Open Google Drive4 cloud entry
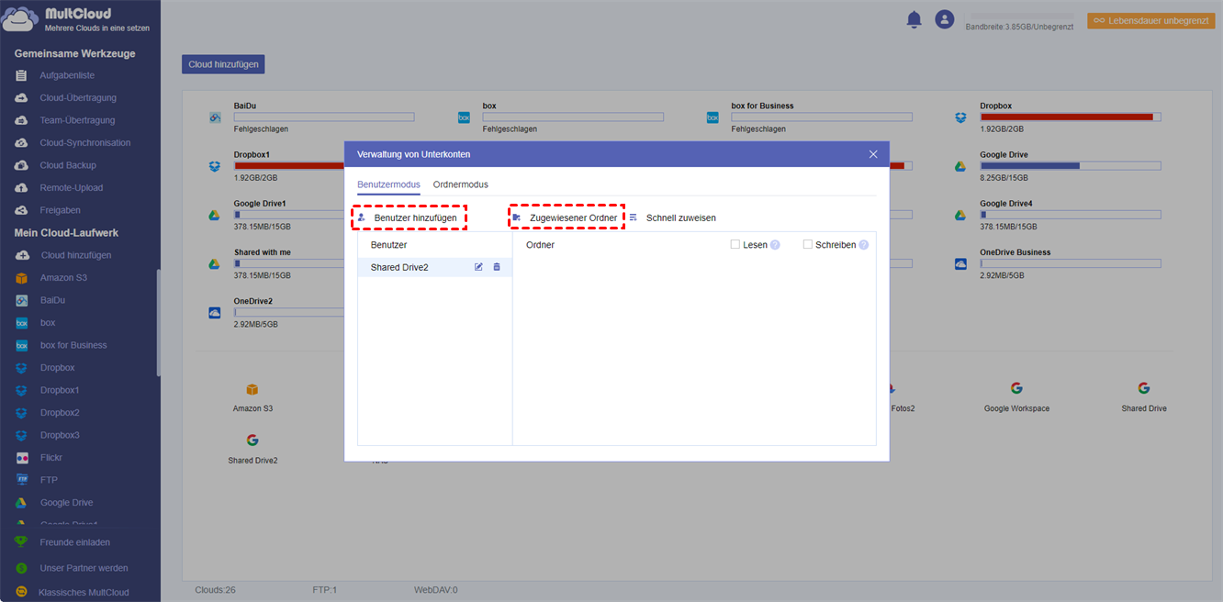 click(x=1005, y=203)
